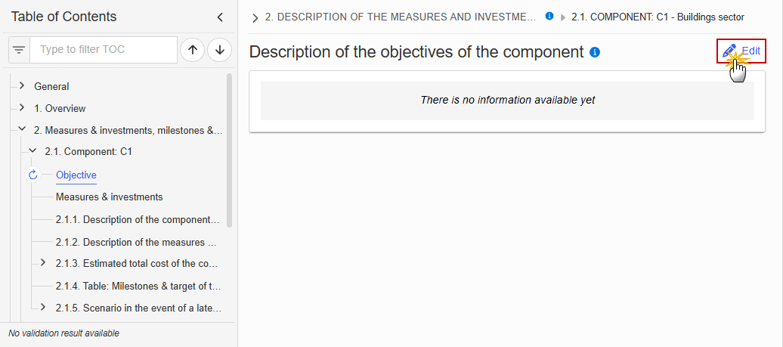Open info icon next to component description heading
This screenshot has width=783, height=347.
[595, 52]
